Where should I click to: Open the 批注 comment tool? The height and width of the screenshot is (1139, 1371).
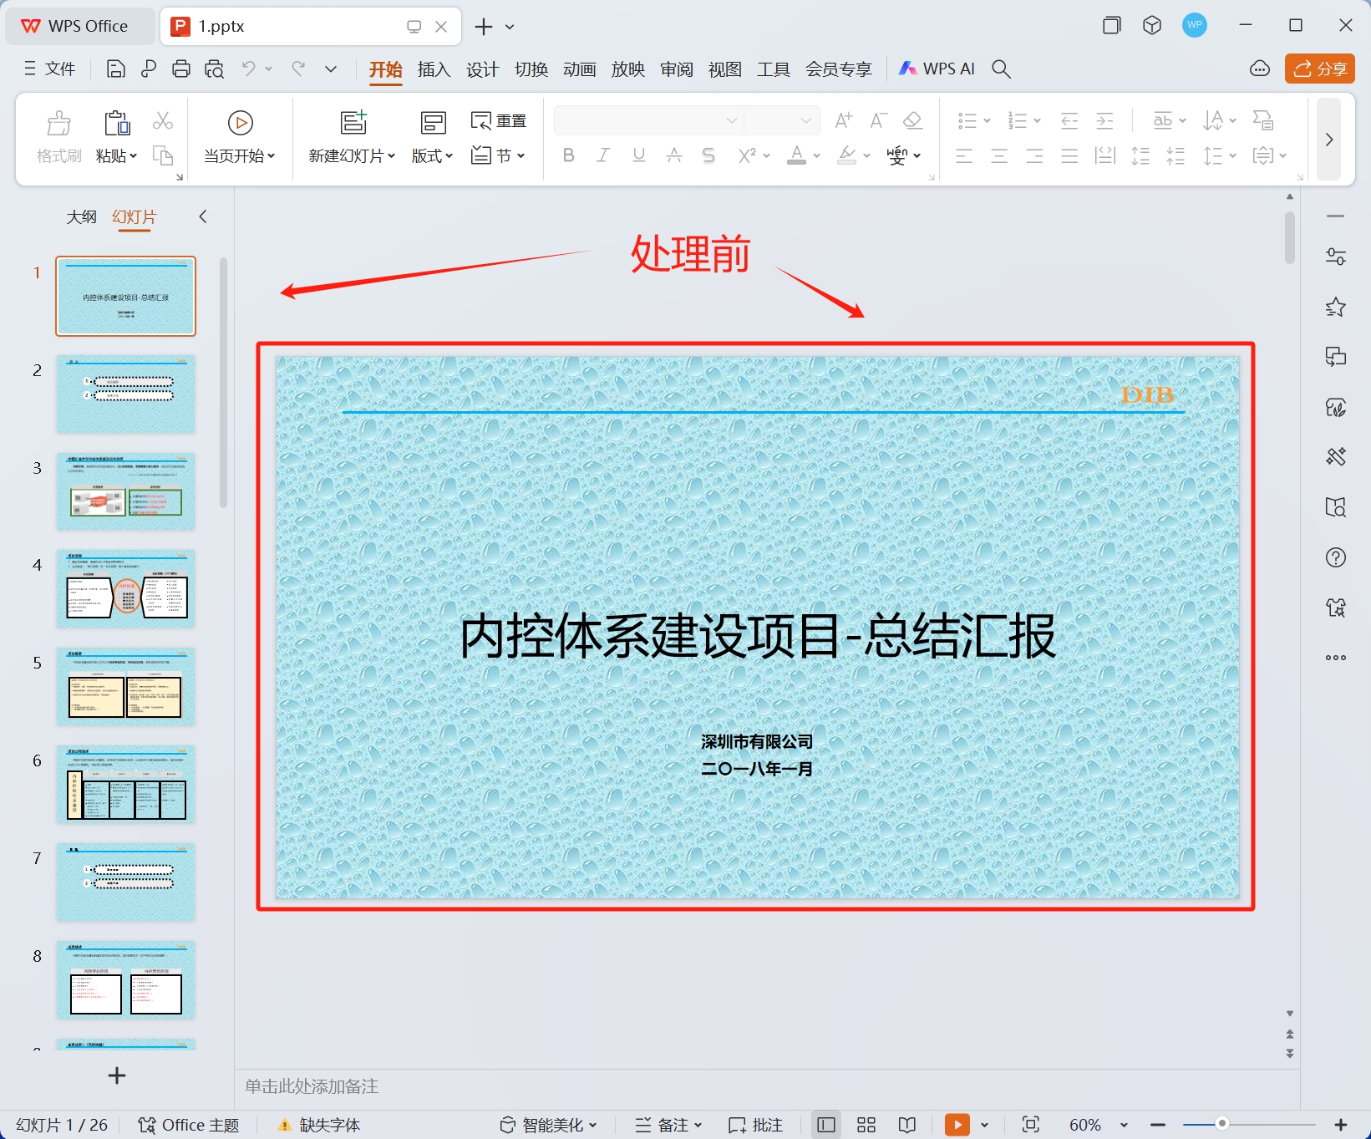pyautogui.click(x=754, y=1124)
